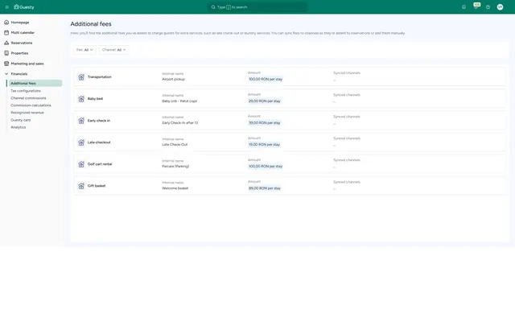Click the Additional fees page heading

point(91,24)
